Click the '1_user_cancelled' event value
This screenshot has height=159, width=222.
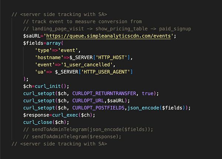point(87,65)
